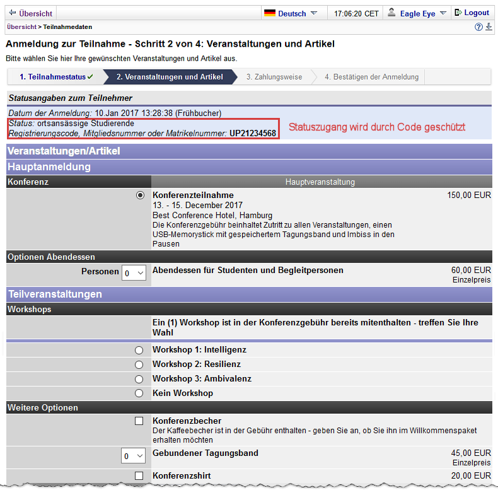Click the 60,00 EUR dinner price
Viewport: 498px width, 495px height.
click(471, 270)
